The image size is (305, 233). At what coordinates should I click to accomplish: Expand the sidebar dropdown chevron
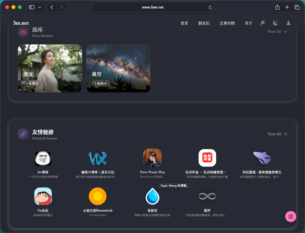click(40, 7)
